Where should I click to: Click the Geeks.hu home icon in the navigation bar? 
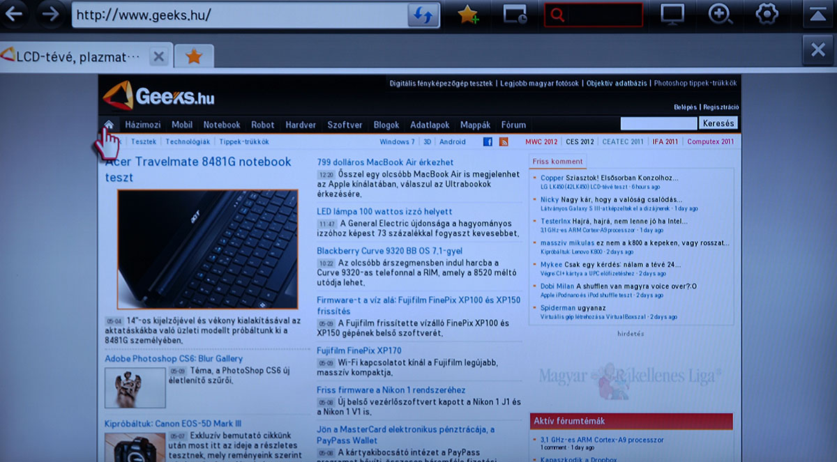pos(109,125)
